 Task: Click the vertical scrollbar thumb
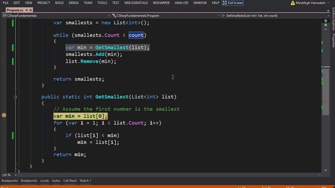pos(326,92)
